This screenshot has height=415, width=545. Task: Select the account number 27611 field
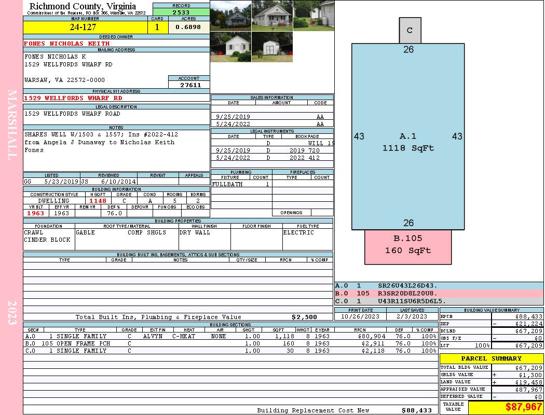coord(189,85)
